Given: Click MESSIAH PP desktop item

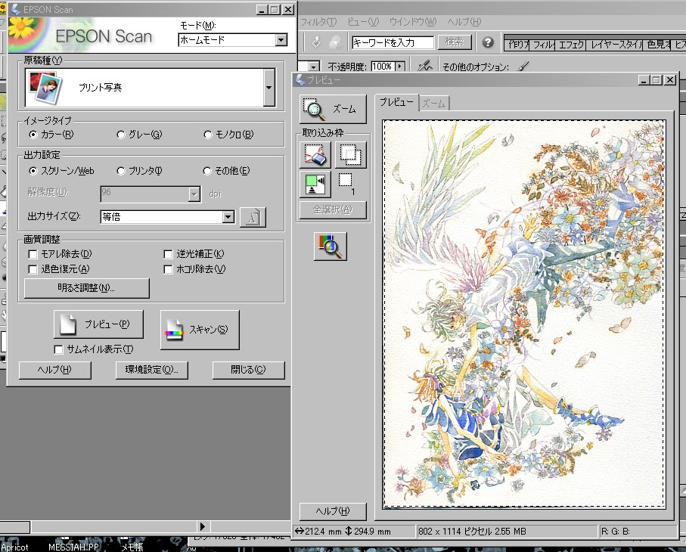Looking at the screenshot, I should pyautogui.click(x=73, y=547).
